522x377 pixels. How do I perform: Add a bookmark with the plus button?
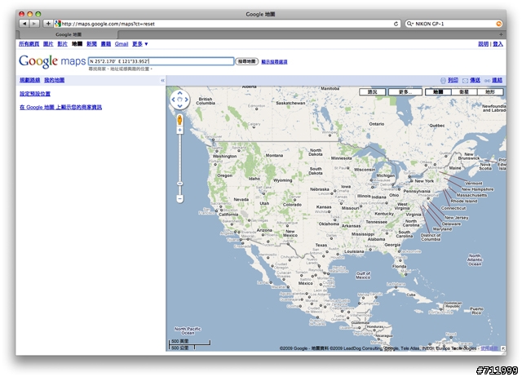click(48, 24)
